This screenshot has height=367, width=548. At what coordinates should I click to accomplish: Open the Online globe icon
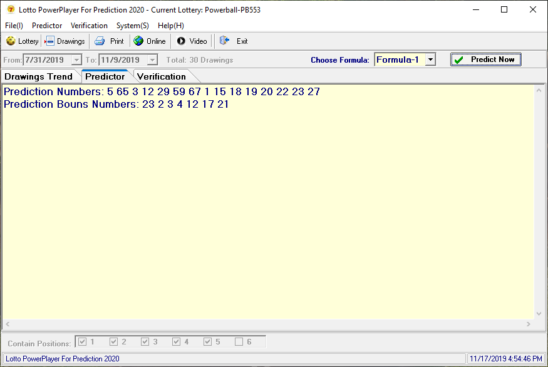click(x=138, y=41)
